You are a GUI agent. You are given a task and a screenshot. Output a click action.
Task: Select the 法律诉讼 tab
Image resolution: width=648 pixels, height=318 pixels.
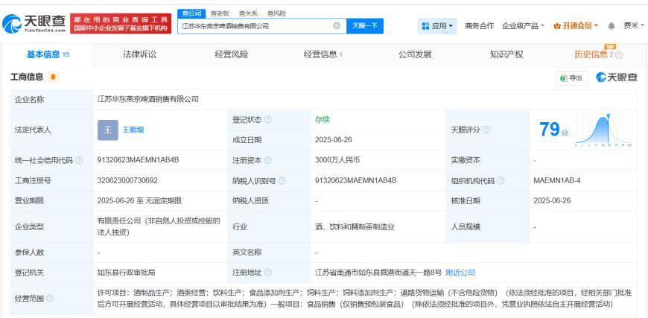click(139, 54)
